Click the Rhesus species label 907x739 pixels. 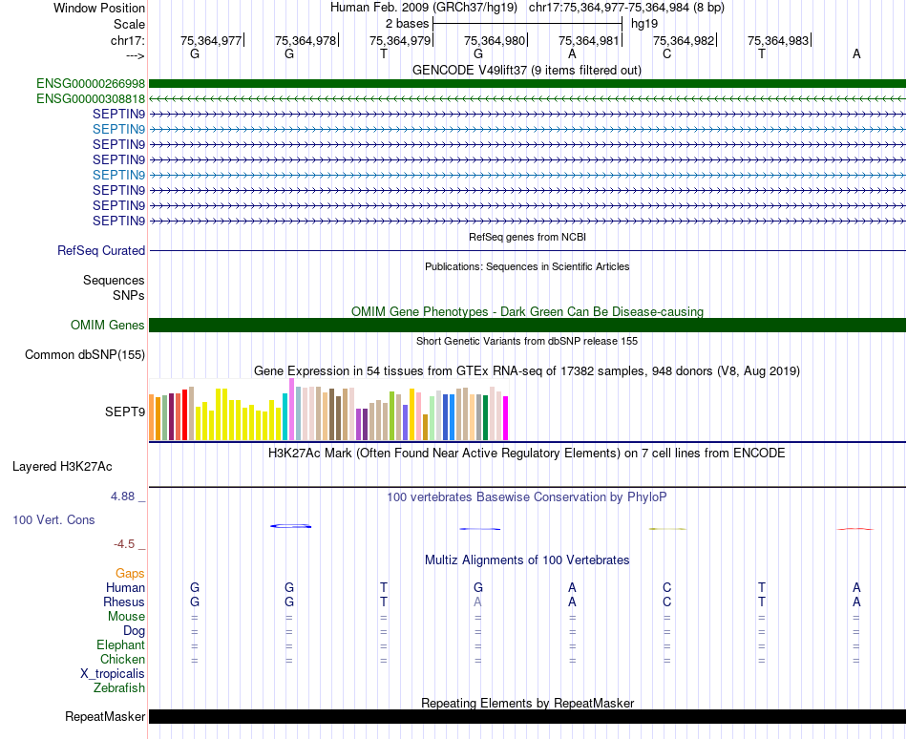coord(124,602)
